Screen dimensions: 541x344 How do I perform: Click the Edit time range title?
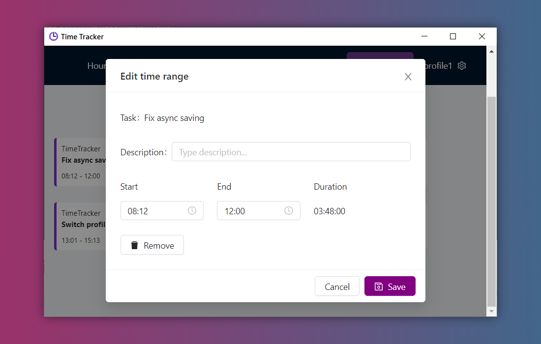[x=154, y=76]
